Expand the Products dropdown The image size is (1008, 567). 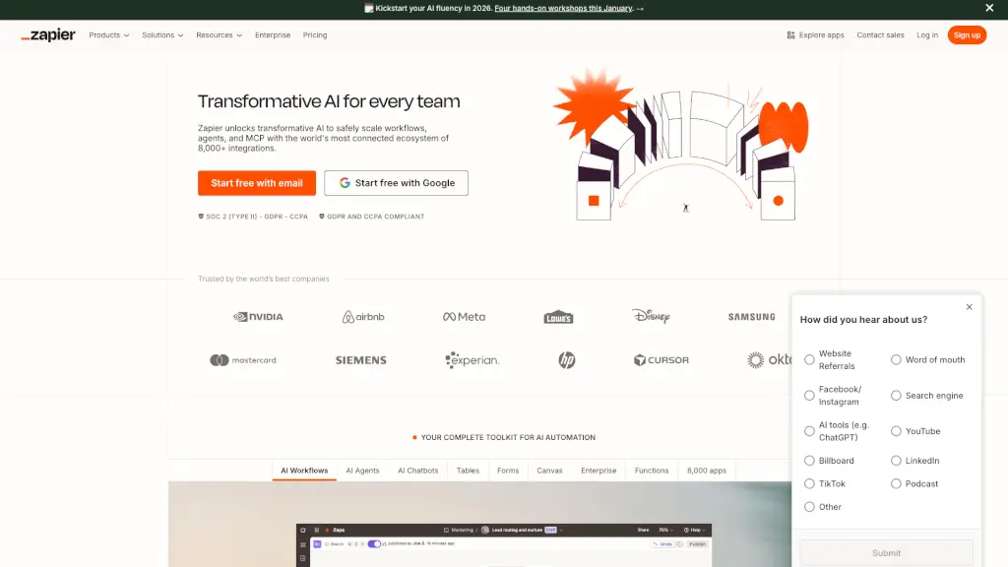108,34
